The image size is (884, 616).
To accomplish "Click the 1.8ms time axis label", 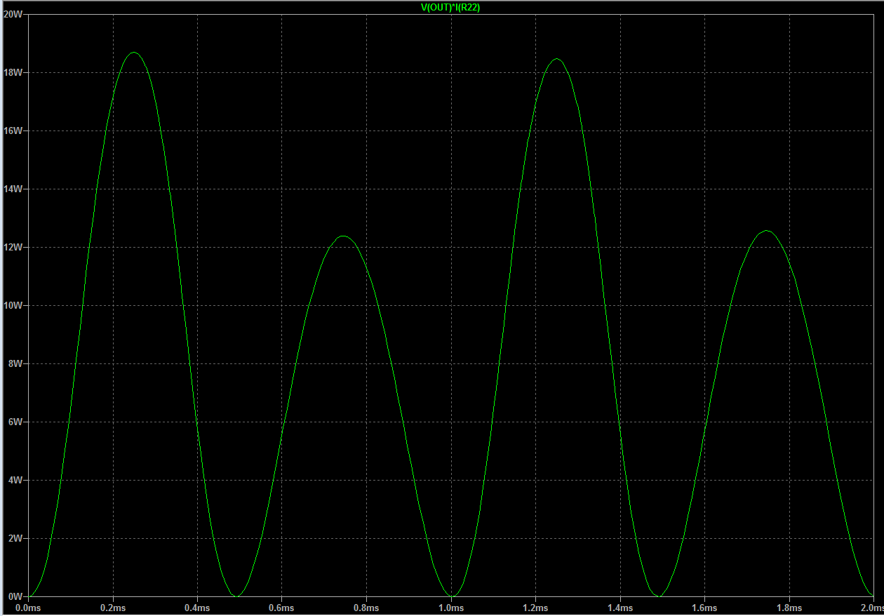I will 789,607.
